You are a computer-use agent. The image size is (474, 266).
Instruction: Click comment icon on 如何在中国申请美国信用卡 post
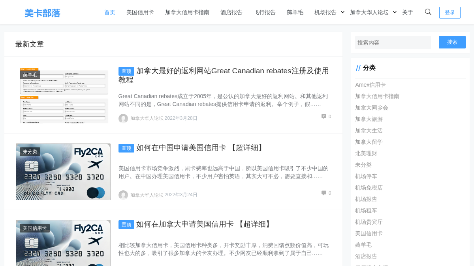pos(324,193)
